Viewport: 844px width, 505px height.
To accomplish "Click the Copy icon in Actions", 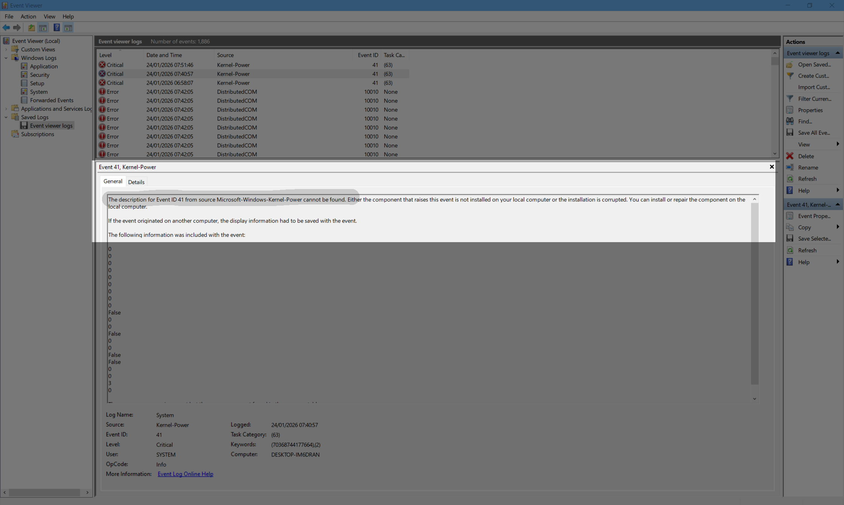I will tap(790, 227).
